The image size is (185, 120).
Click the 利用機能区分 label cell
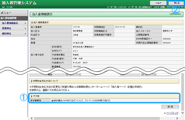click(x=104, y=31)
